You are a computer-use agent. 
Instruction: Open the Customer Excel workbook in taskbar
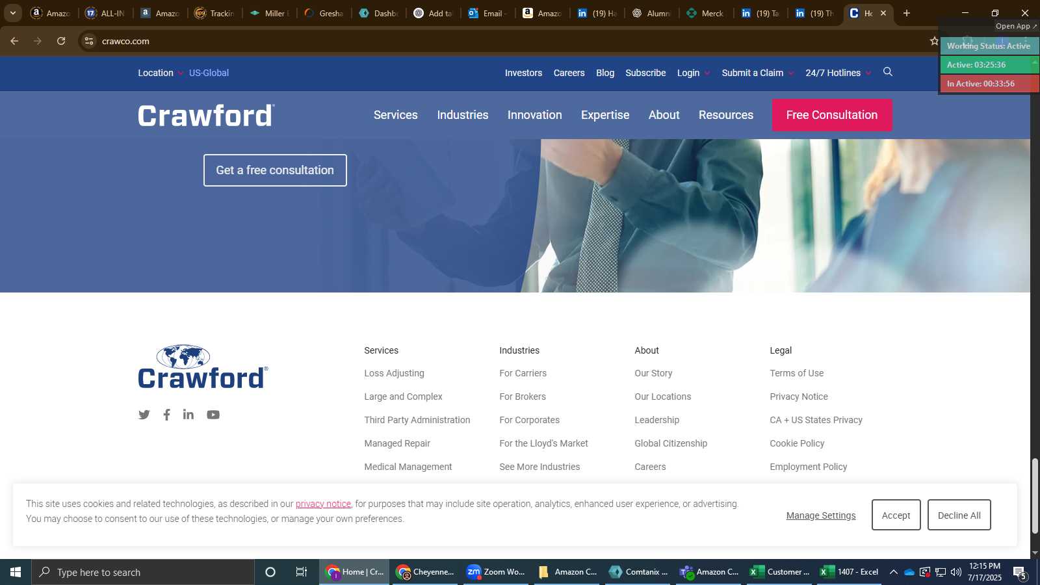click(779, 572)
